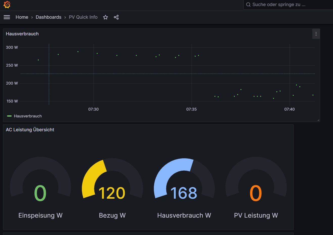Click green legend color swatch
The image size is (333, 235).
tap(9, 116)
